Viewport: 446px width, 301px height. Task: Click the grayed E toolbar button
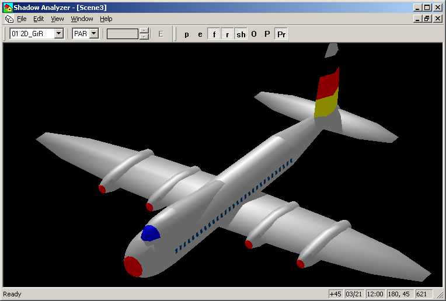(x=161, y=34)
